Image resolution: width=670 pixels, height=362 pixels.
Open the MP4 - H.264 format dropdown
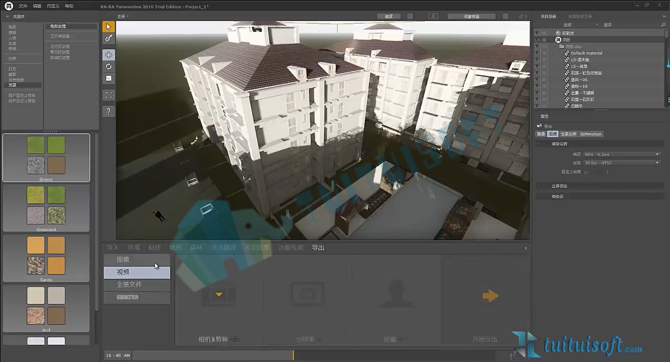pyautogui.click(x=621, y=154)
